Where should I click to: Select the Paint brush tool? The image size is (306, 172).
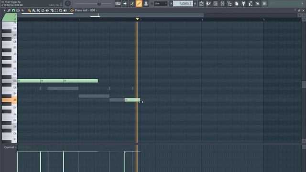34,11
